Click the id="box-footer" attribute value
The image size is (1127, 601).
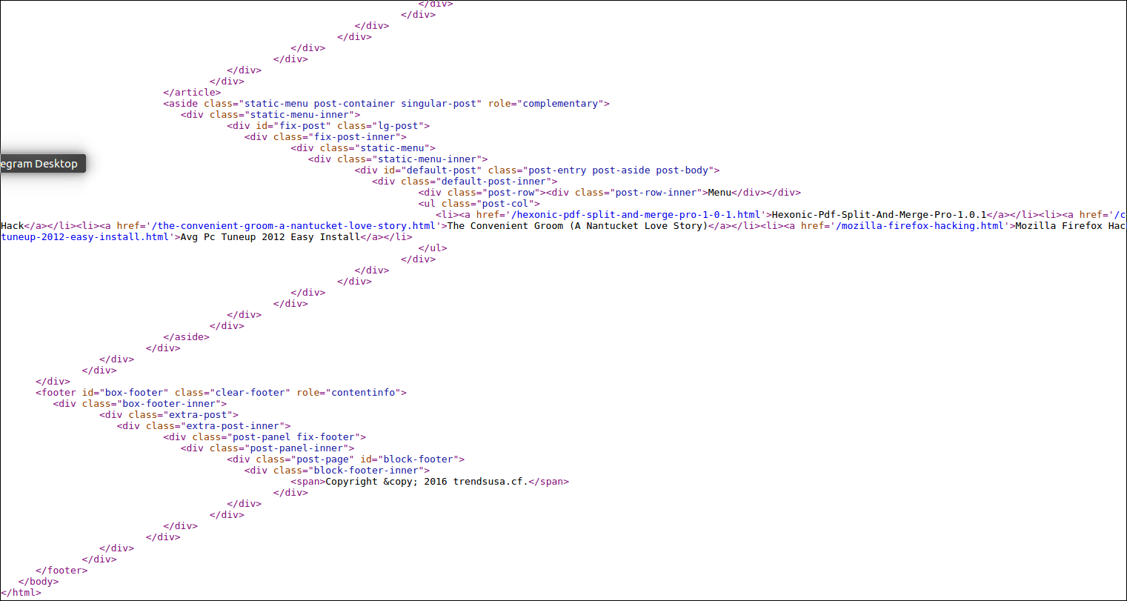click(134, 393)
